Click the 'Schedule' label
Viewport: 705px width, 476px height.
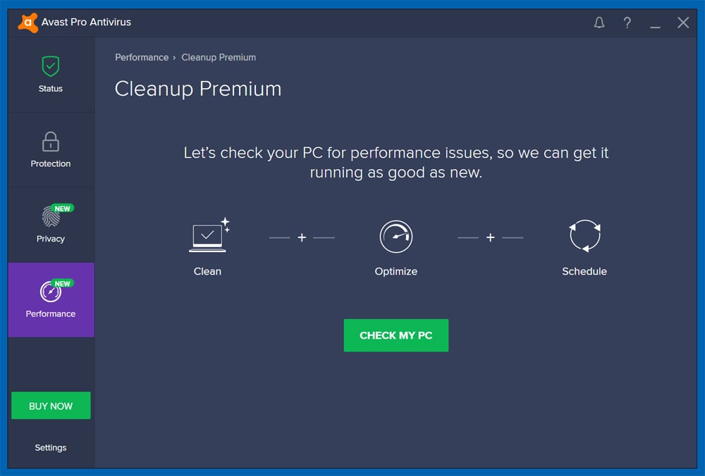(584, 271)
